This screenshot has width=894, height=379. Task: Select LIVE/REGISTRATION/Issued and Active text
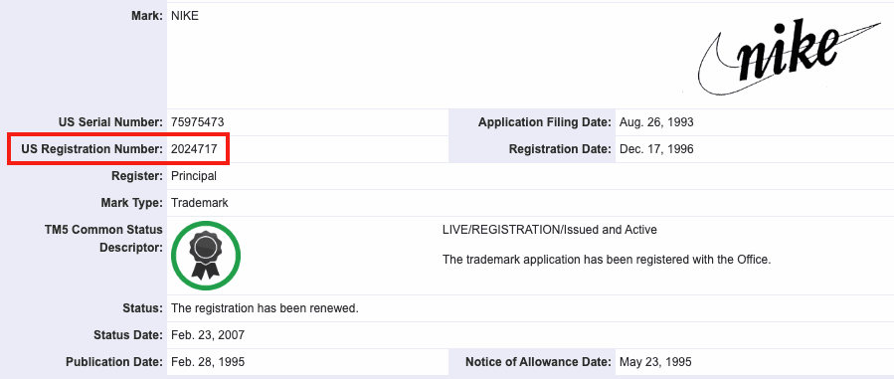click(550, 230)
